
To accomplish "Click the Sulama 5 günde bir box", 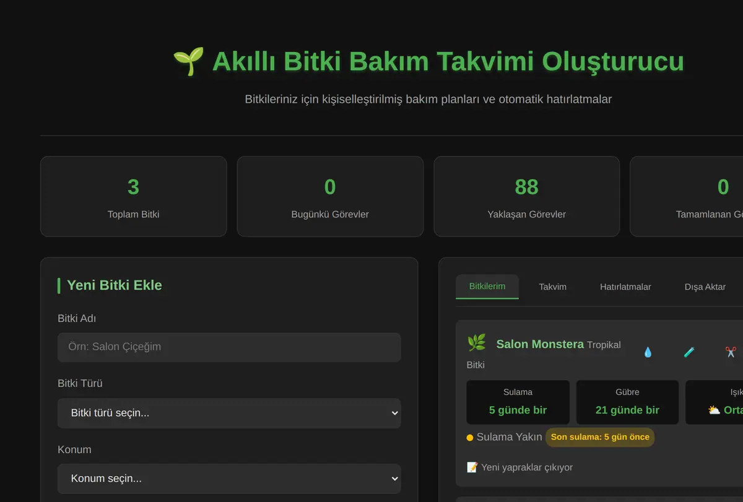I will click(x=518, y=402).
